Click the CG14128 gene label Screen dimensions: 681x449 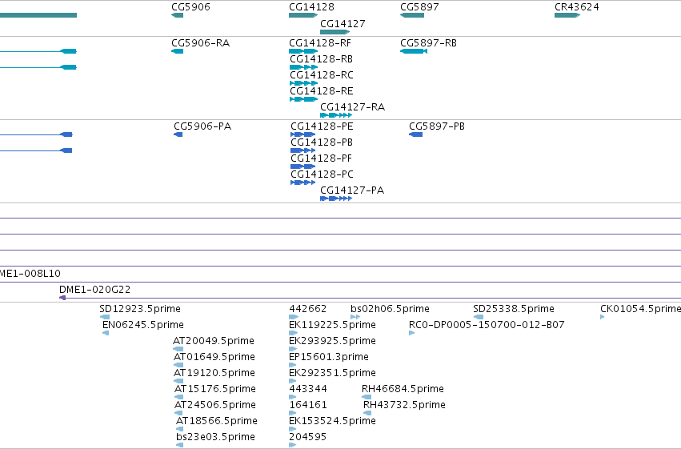point(311,7)
